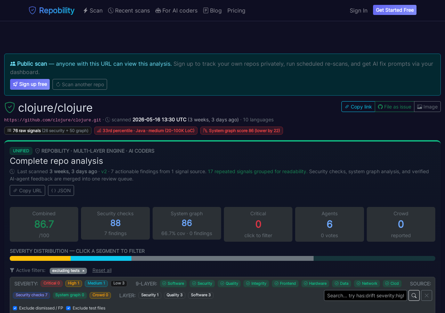Viewport: 445px width, 313px height.
Task: Copy the scan link with Copy link
Action: pyautogui.click(x=358, y=107)
